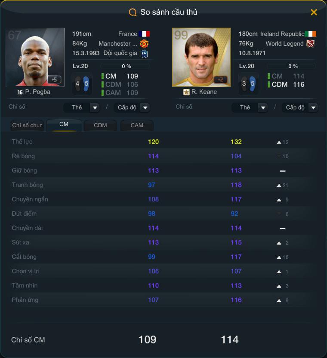Click the legend star icon by R. Keane
Screen dimensions: 327x358
pyautogui.click(x=186, y=92)
